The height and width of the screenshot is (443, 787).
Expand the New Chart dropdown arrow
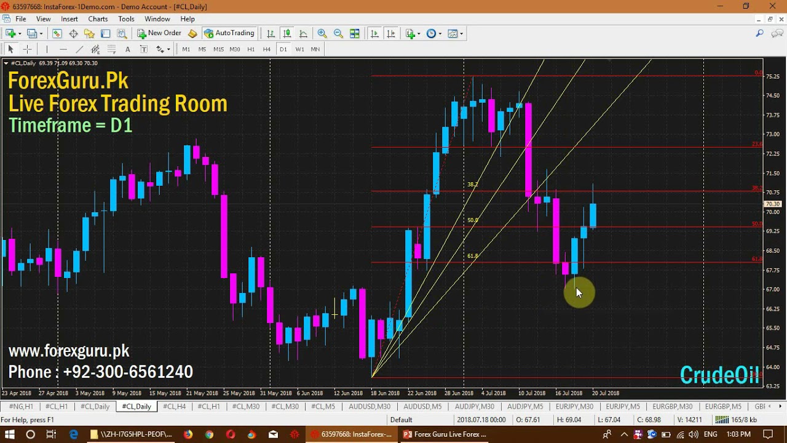20,33
